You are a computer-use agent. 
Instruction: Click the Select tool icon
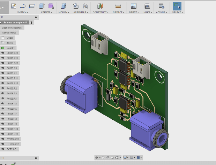pos(177,6)
